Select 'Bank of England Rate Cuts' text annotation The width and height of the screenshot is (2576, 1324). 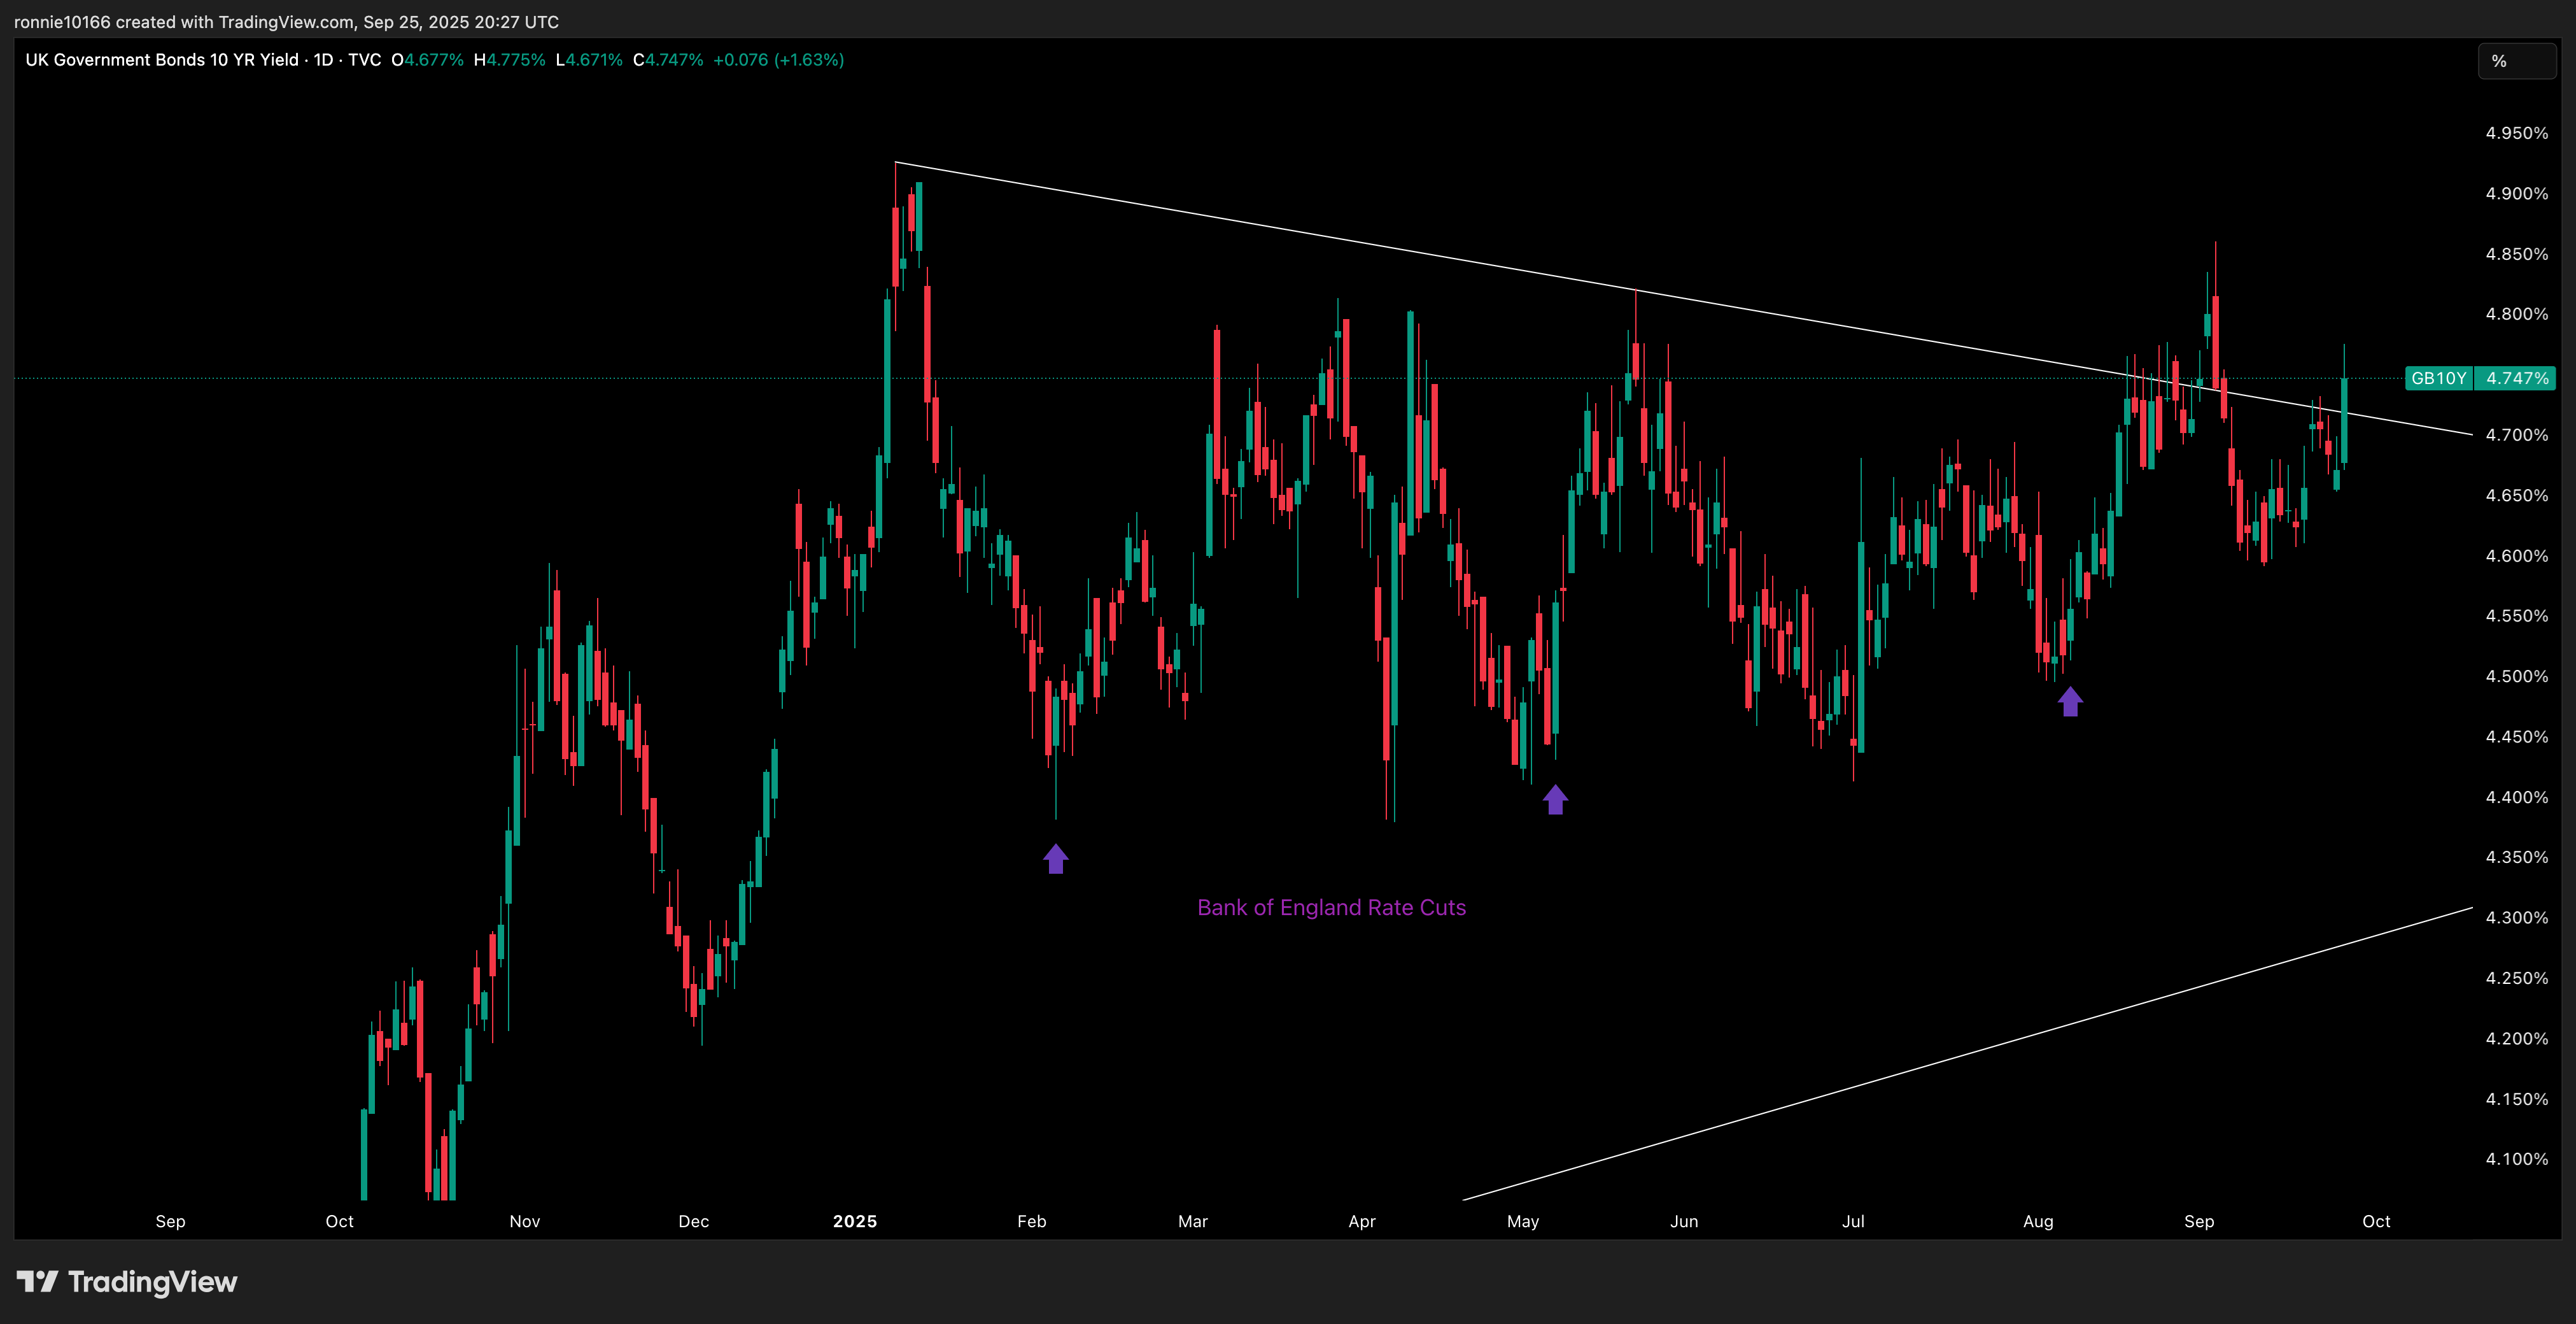(1331, 908)
